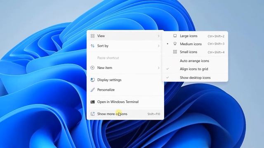Enable Auto arrange icons
The width and height of the screenshot is (264, 148).
click(x=195, y=61)
